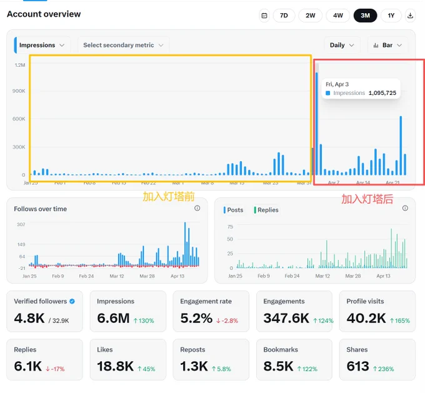Viewport: 425px width, 393px height.
Task: Show info for Posts and Replies chart
Action: (405, 208)
